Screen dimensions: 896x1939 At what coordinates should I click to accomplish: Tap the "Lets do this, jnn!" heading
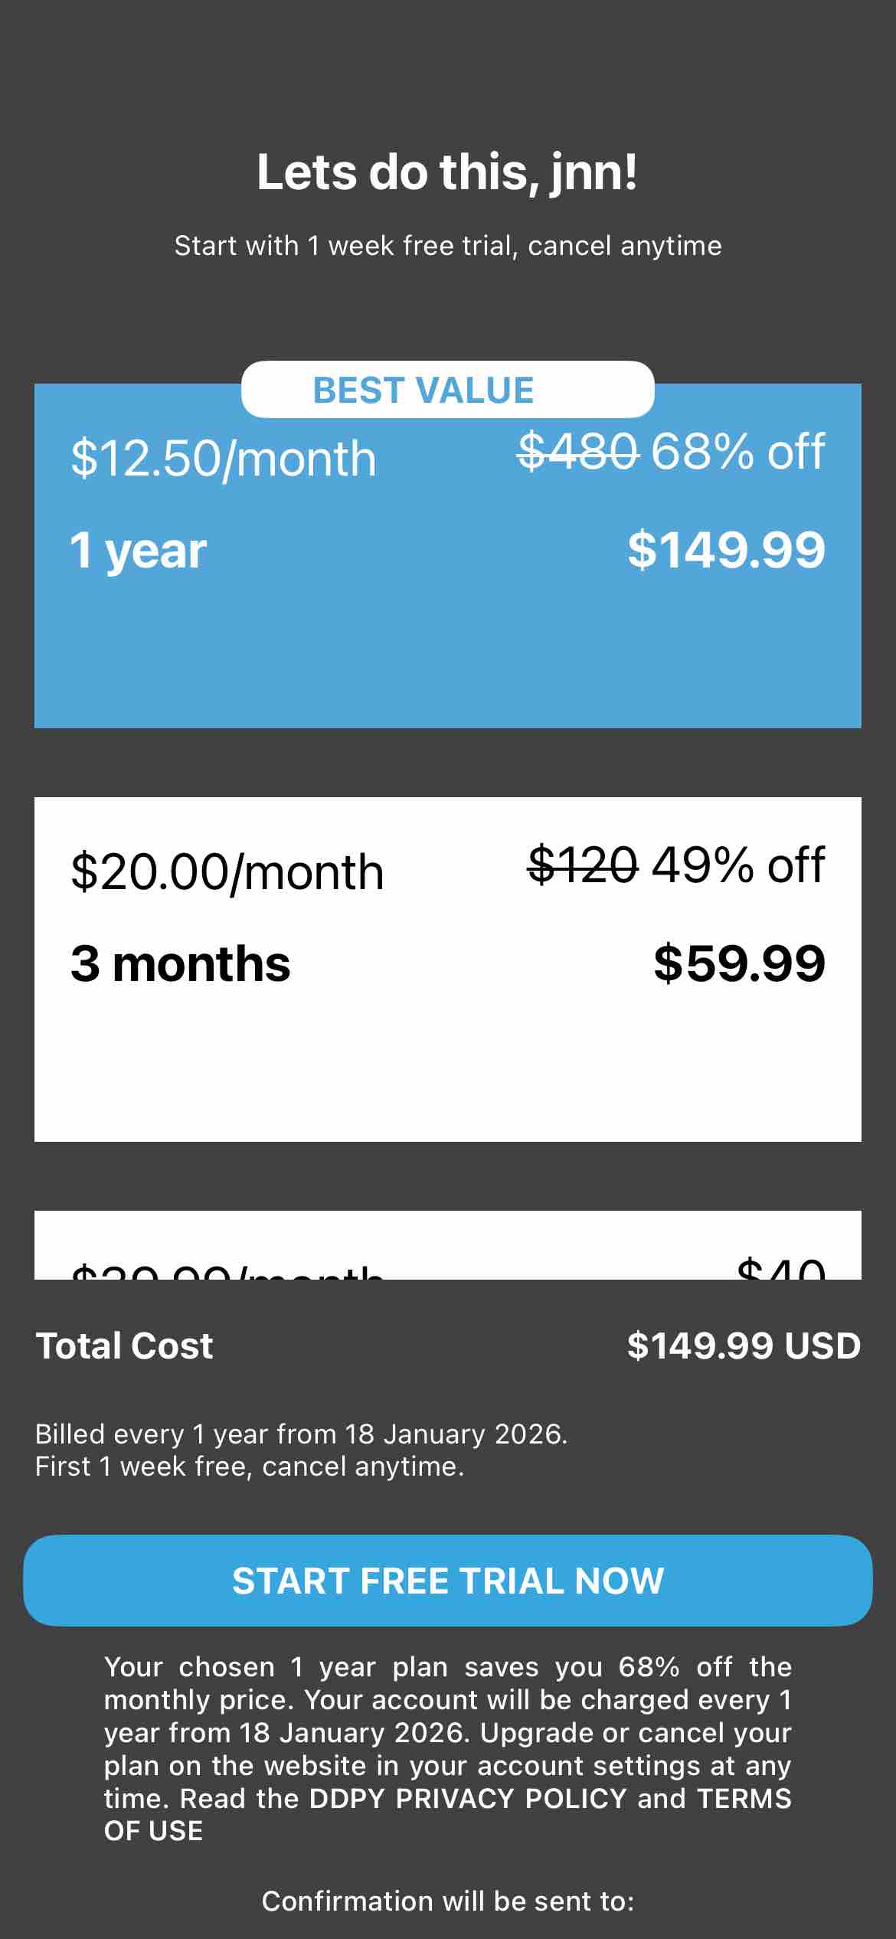point(447,172)
